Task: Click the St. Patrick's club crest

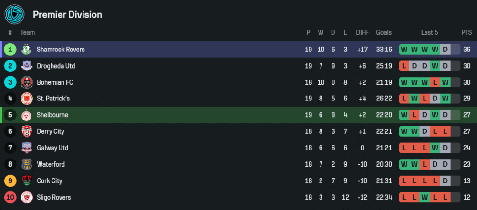Action: 27,99
